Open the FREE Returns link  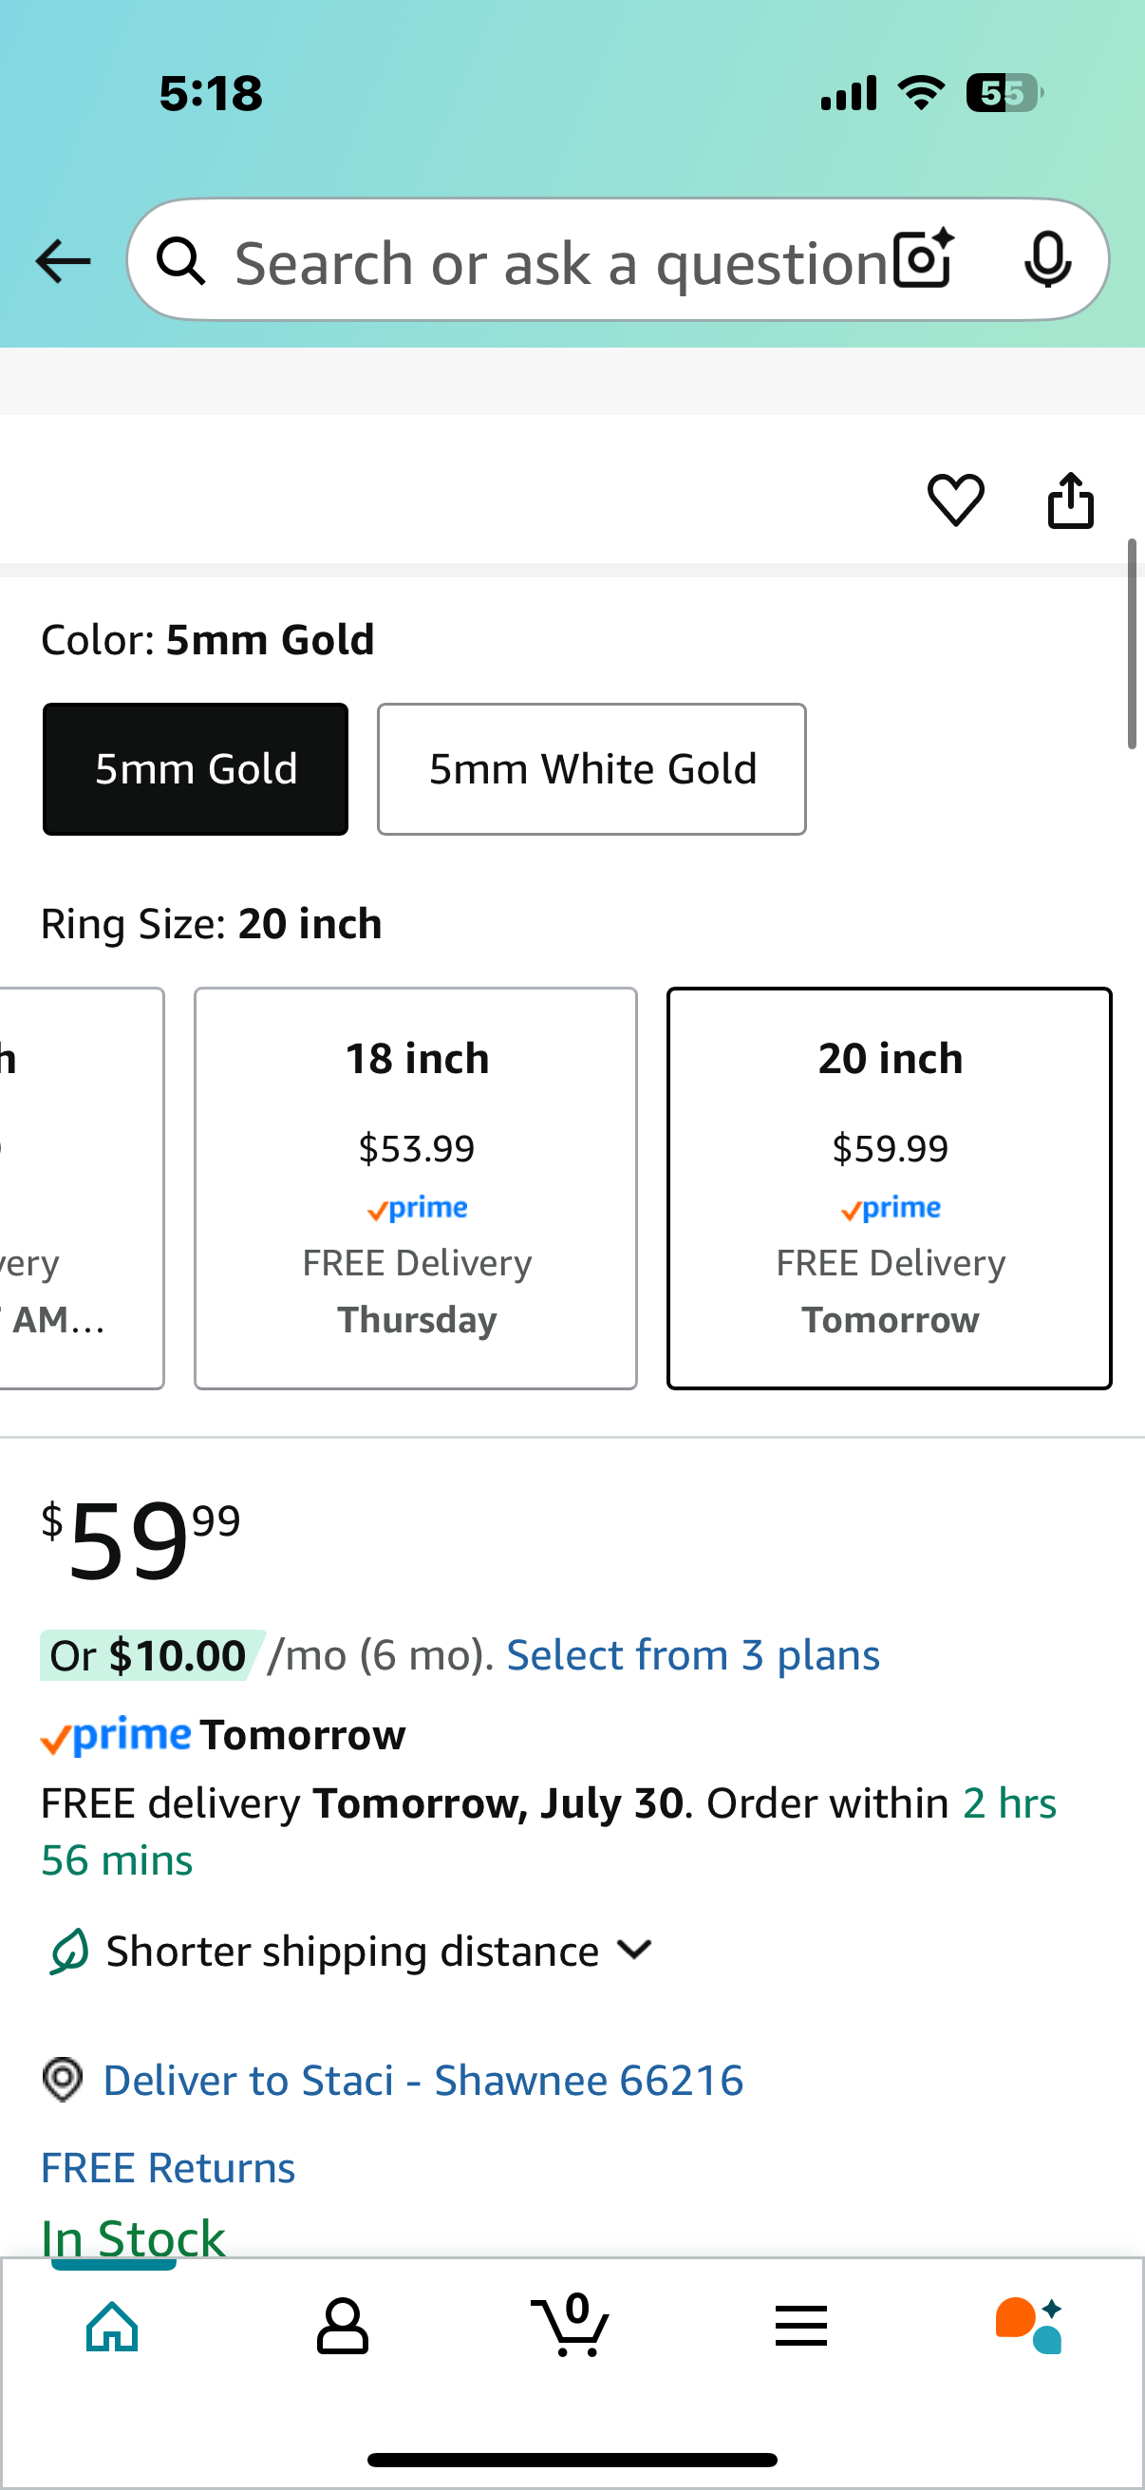click(168, 2167)
